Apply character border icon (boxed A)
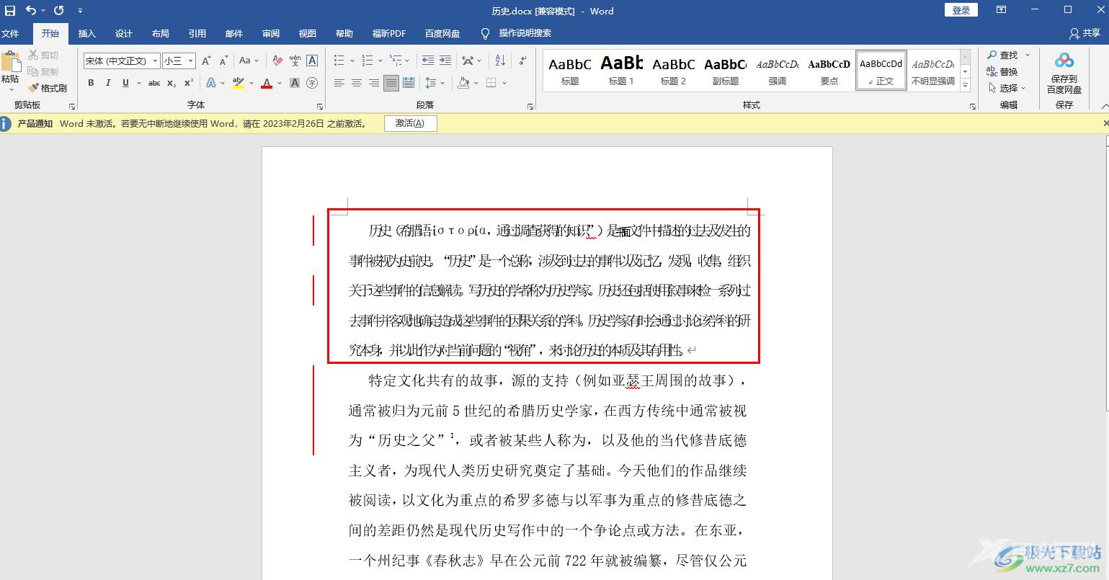Screen dimensions: 1109x580 click(312, 61)
